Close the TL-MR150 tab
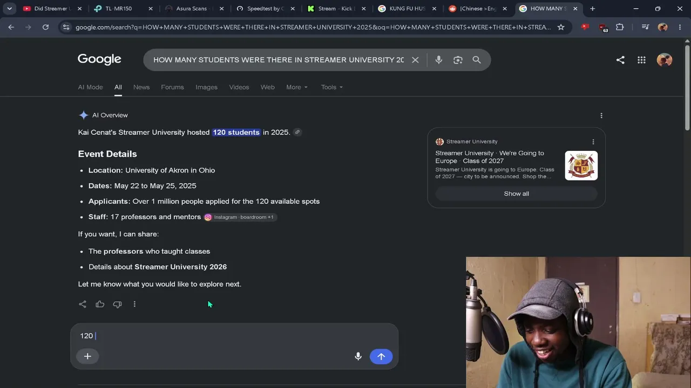Screen dimensions: 691x388 pyautogui.click(x=151, y=9)
